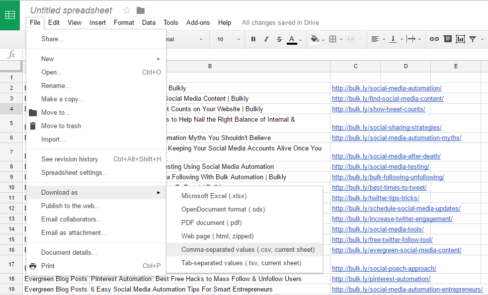Image resolution: width=488 pixels, height=295 pixels.
Task: Expand the text wrapping dropdown arrow
Action: (x=419, y=40)
